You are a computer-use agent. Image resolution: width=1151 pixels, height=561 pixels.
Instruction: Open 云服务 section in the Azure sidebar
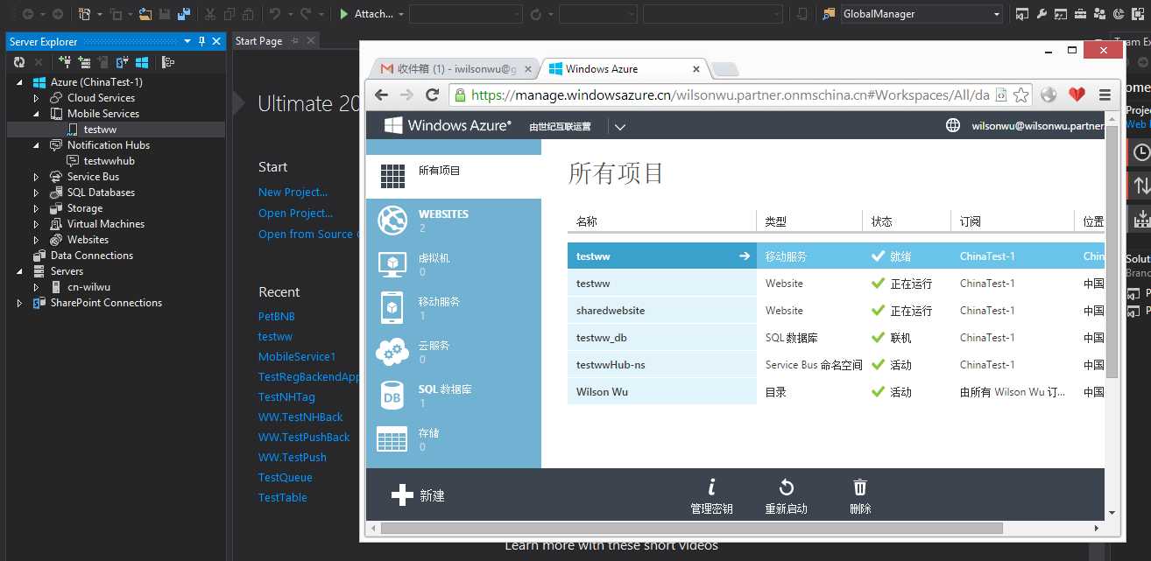tap(453, 352)
